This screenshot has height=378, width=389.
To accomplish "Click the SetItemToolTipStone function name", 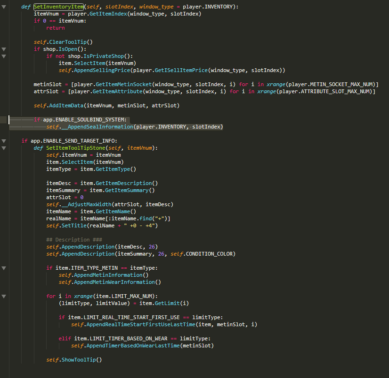I will 76,148.
